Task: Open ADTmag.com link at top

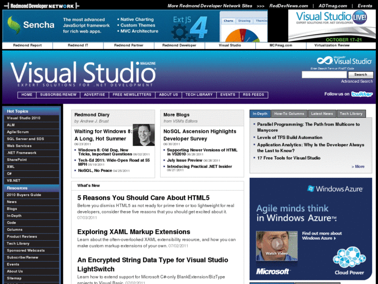Action: [x=333, y=6]
